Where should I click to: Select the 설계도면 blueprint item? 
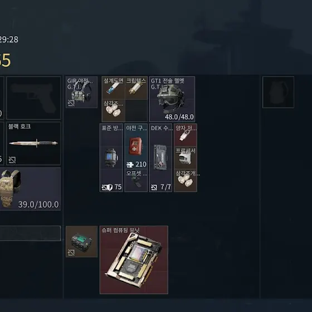click(114, 88)
